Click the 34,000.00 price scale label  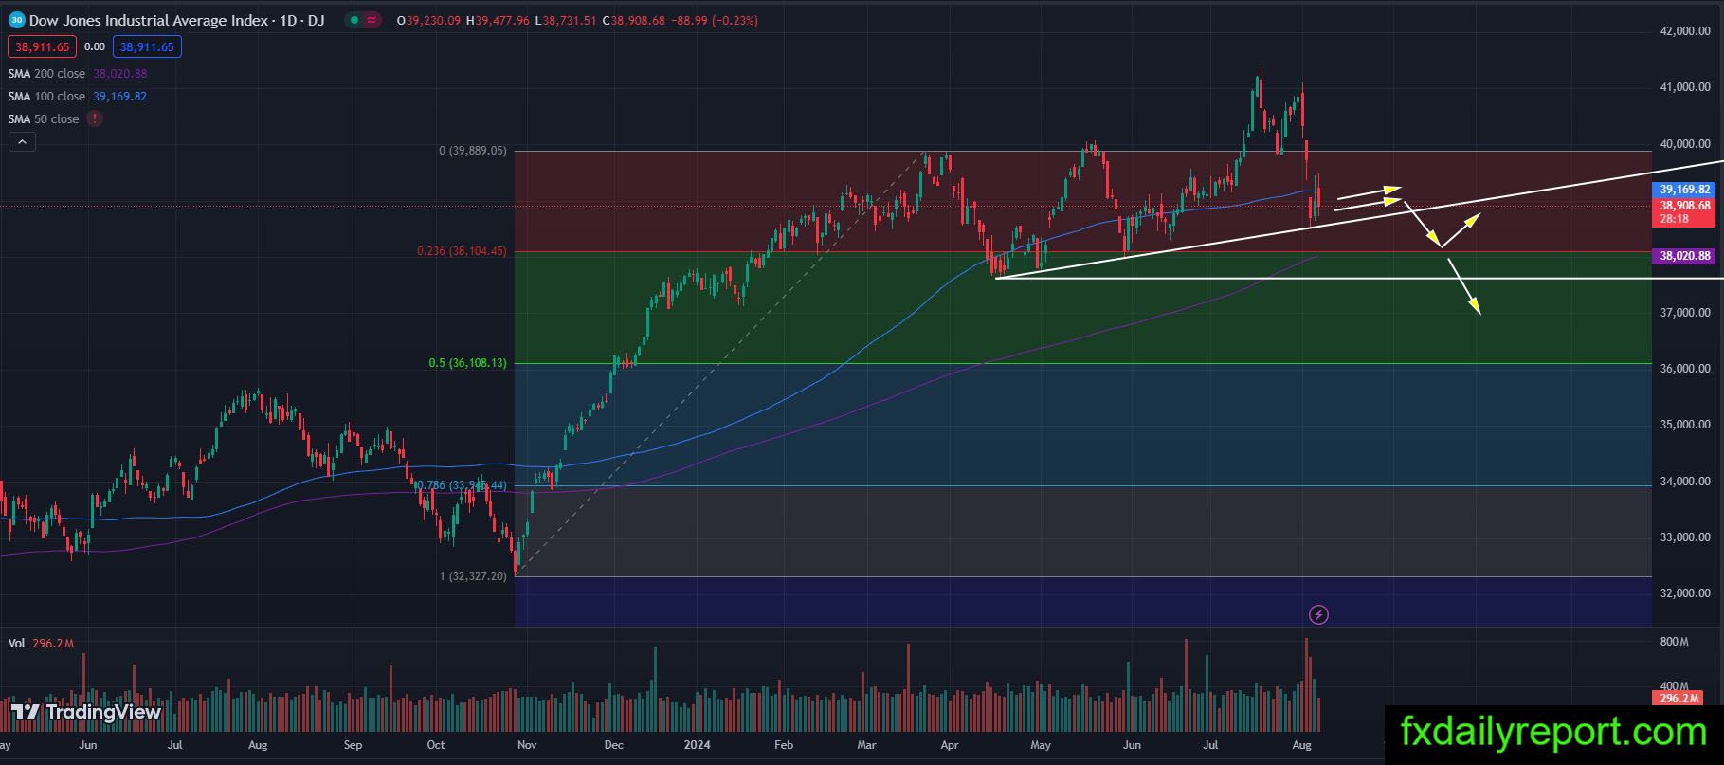click(1685, 481)
